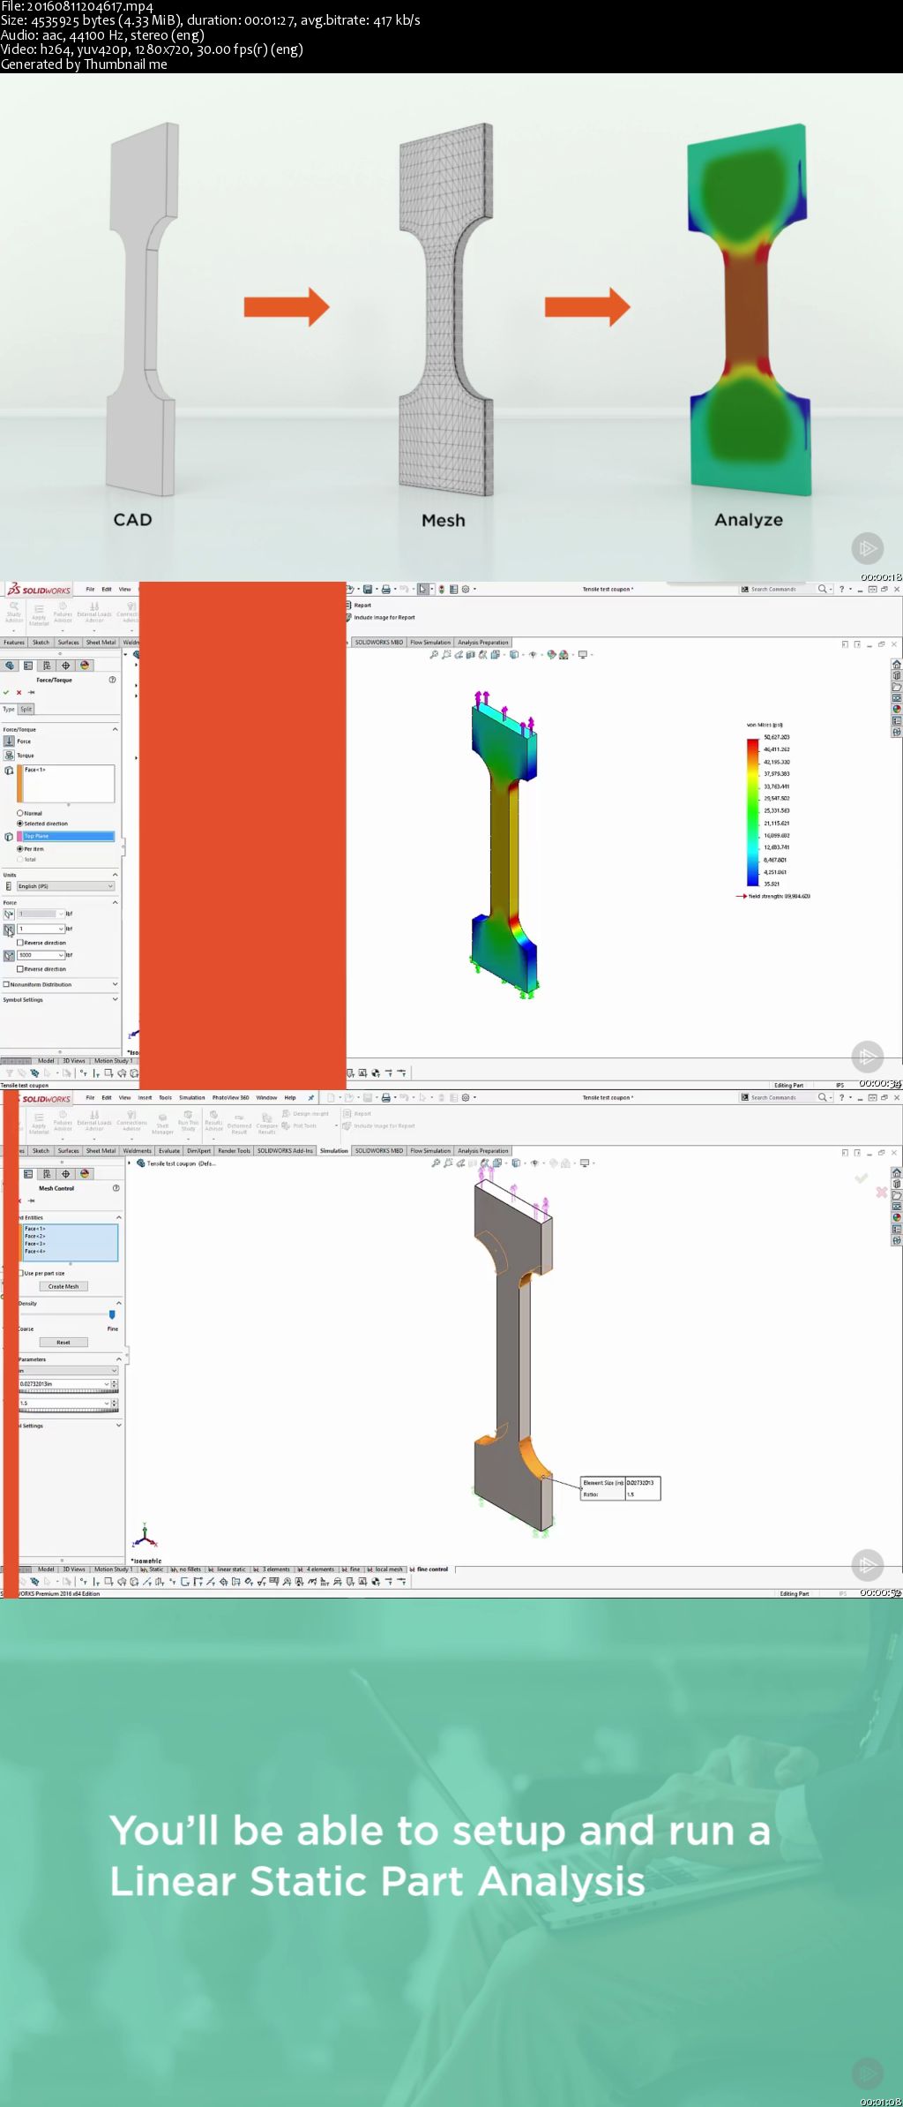
Task: Check Reverse direction under the 1 lbf value
Action: click(20, 943)
